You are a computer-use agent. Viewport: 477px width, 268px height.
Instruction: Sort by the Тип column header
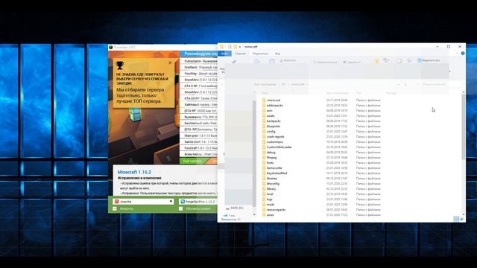358,93
